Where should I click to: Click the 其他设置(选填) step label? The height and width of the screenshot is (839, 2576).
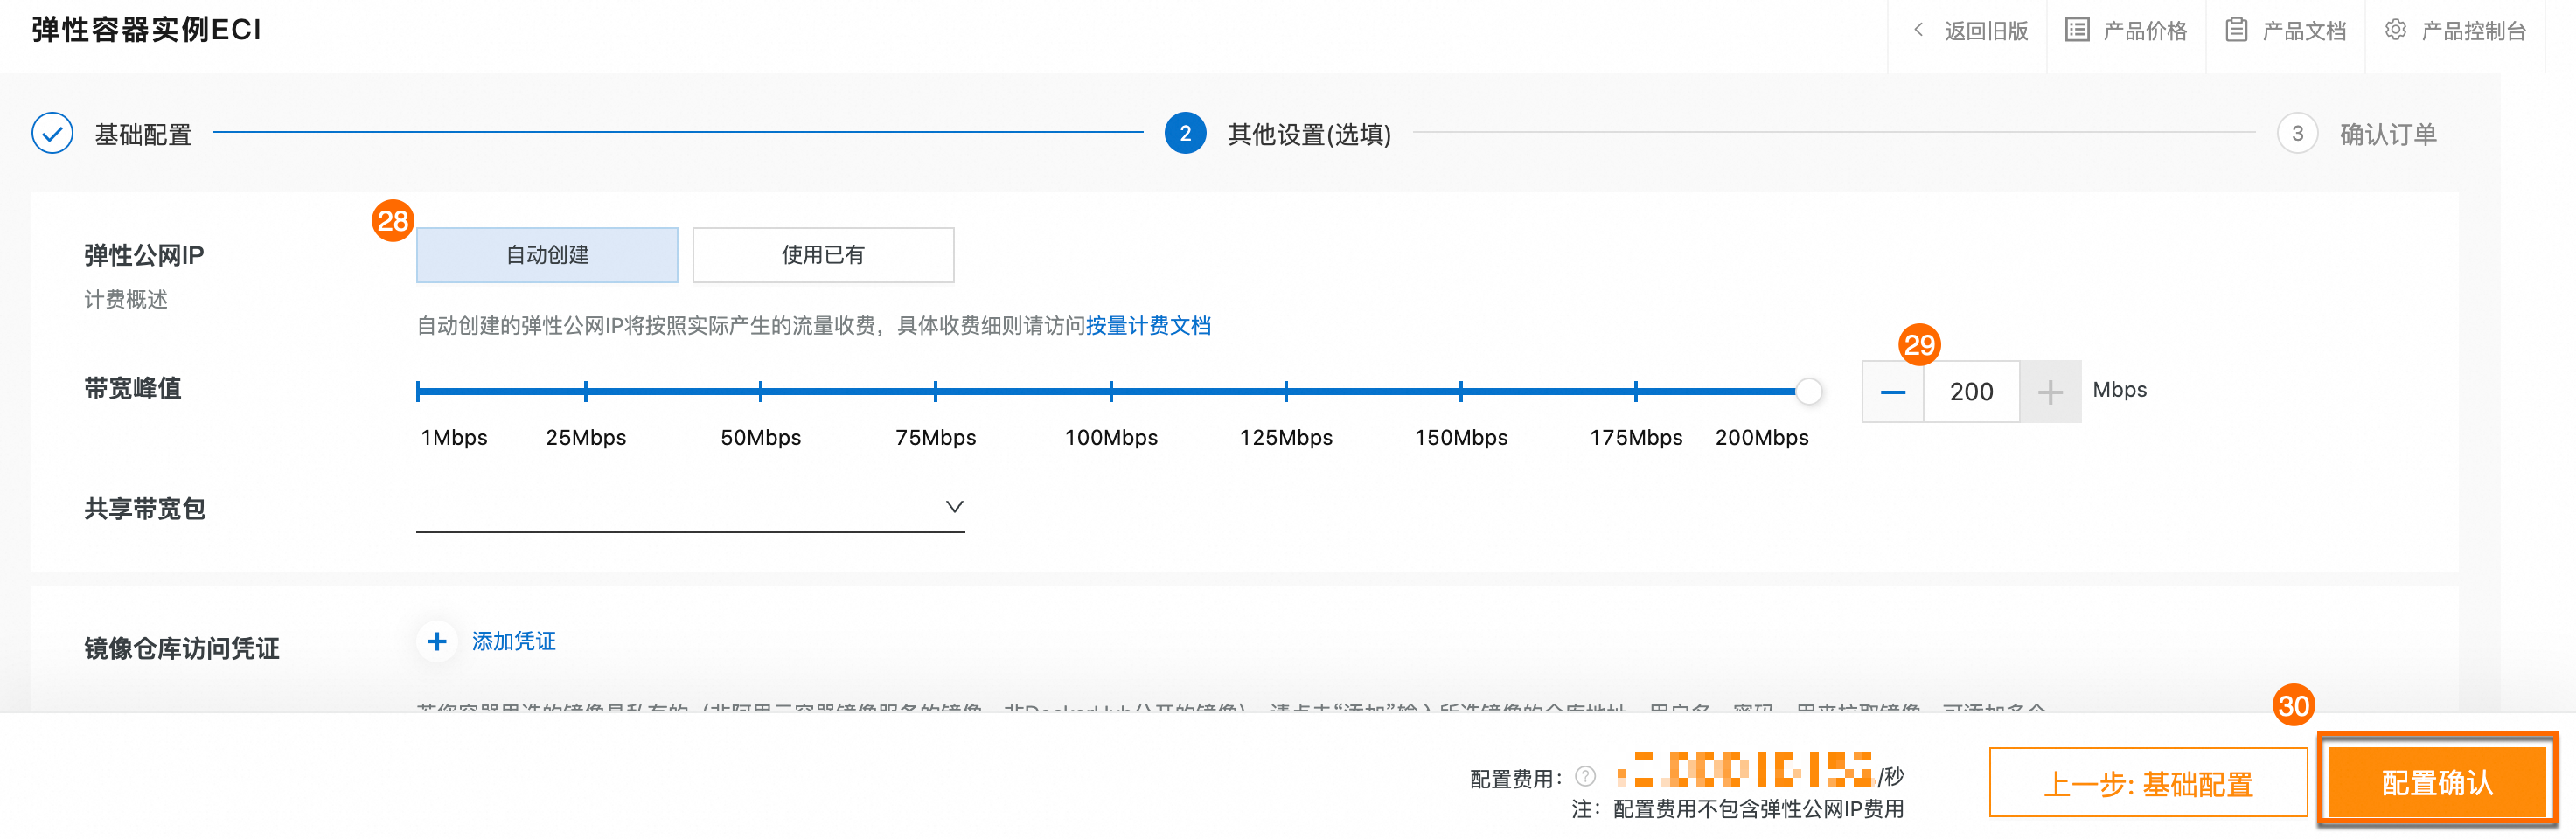click(1309, 134)
